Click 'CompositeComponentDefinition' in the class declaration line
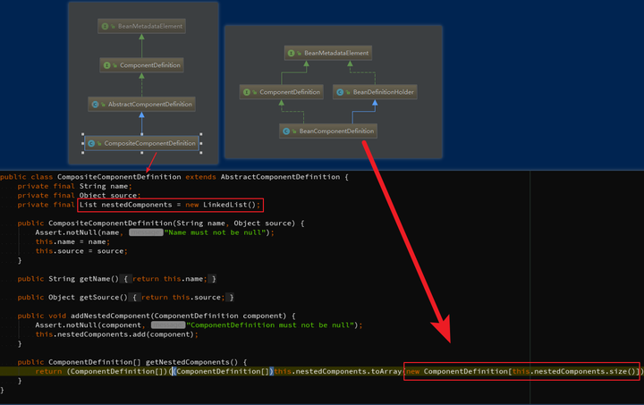644x405 pixels. [x=119, y=177]
